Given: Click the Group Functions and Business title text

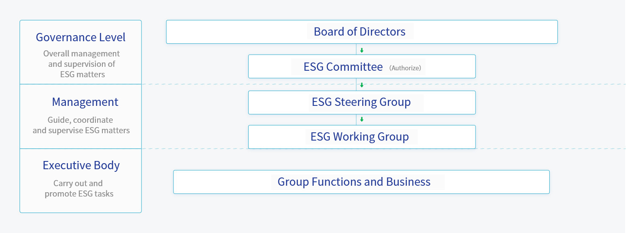Looking at the screenshot, I should click(x=354, y=182).
